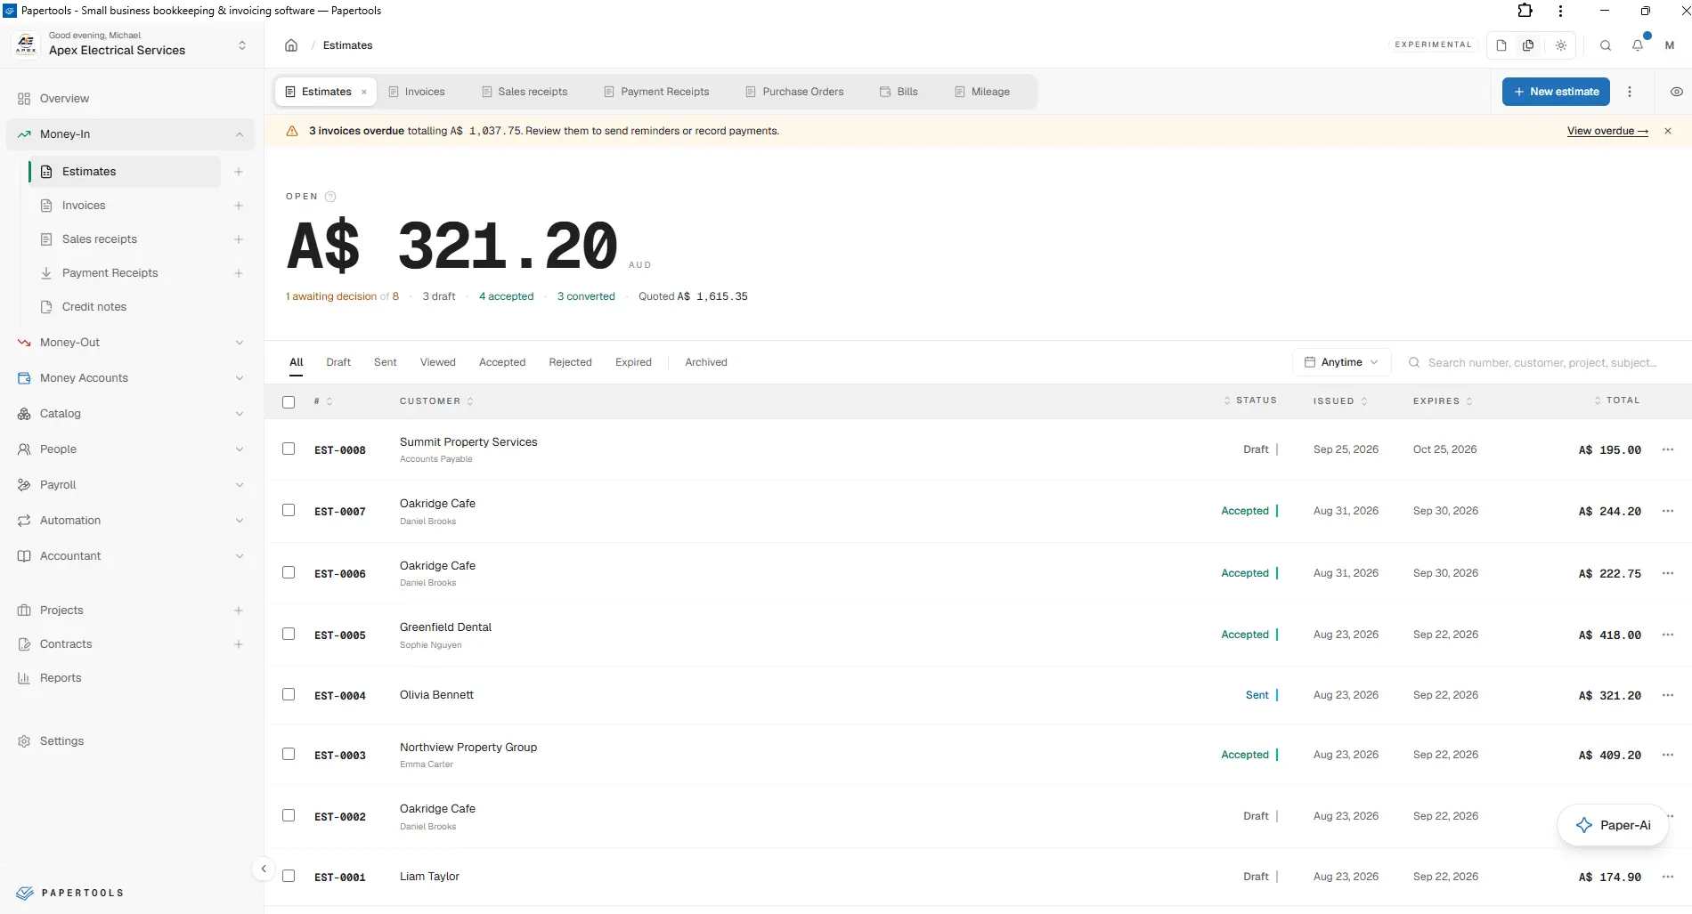Screen dimensions: 1692x914
Task: Open the Paper-Ai assistant button
Action: 1613,825
